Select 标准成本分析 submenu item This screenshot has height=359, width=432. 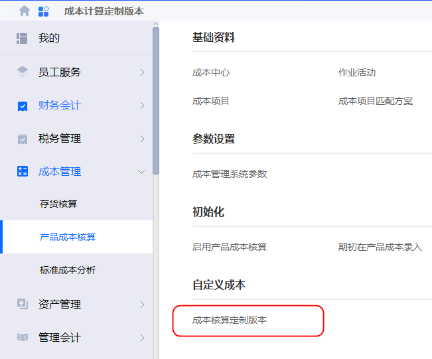coord(68,270)
